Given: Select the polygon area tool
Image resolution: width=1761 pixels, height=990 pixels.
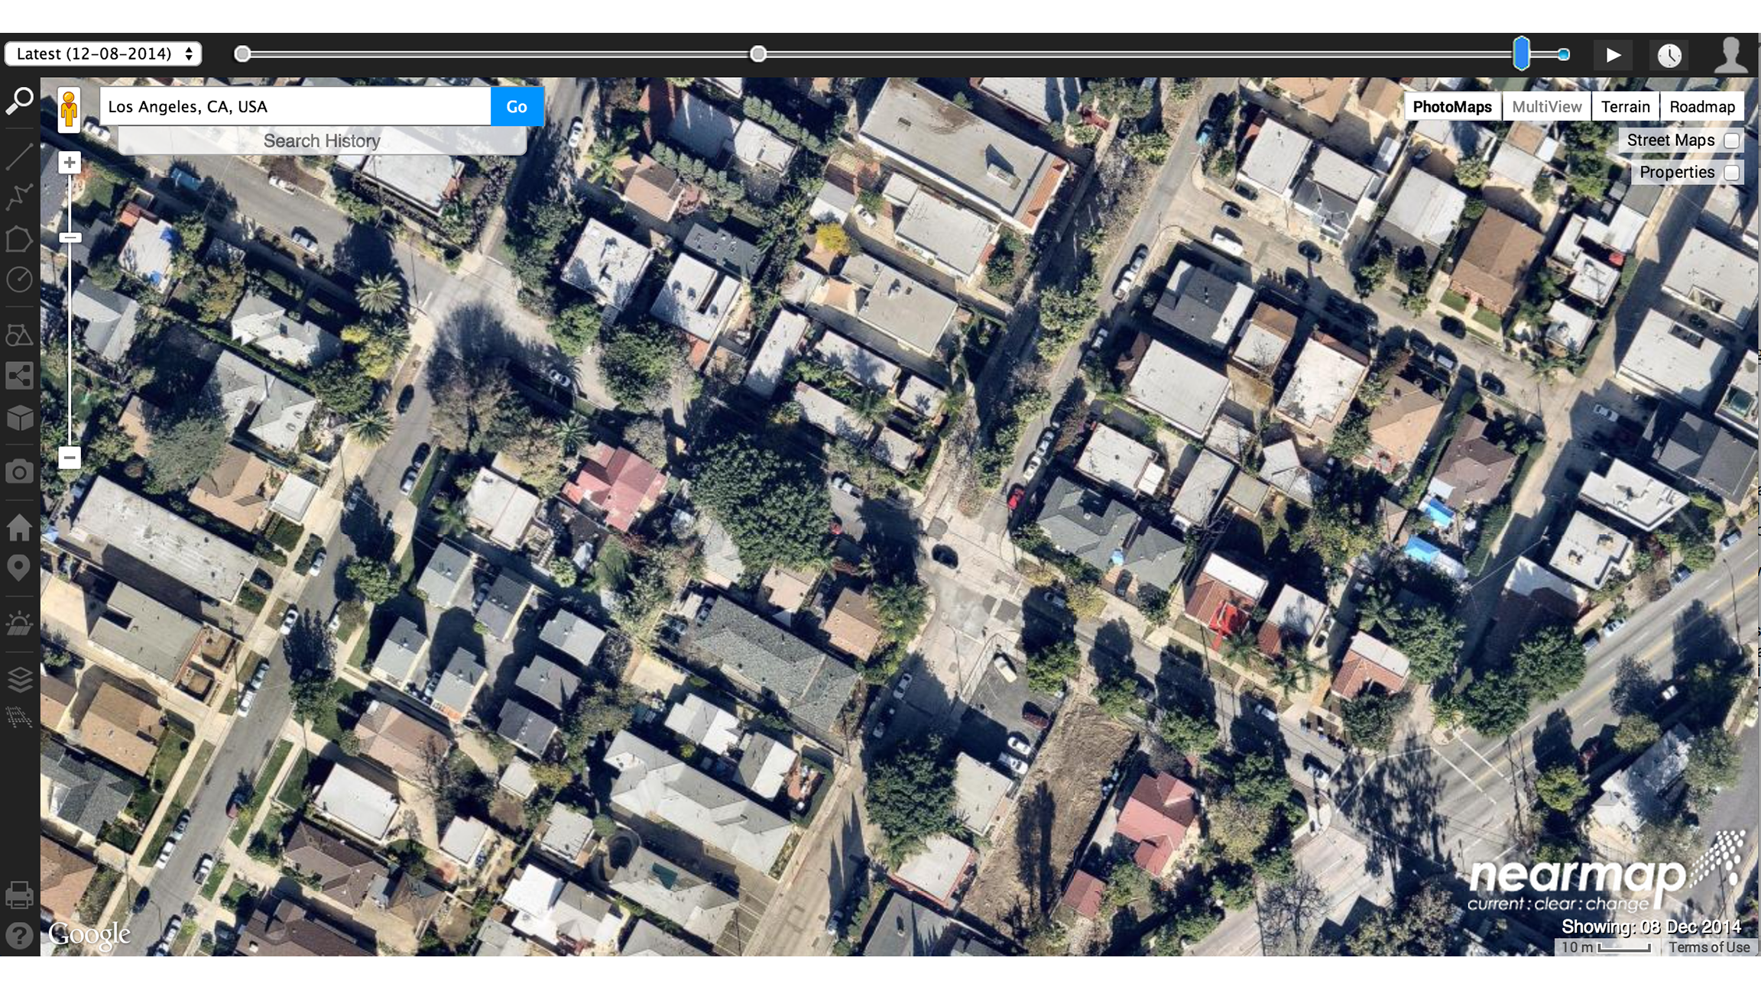Looking at the screenshot, I should point(19,239).
